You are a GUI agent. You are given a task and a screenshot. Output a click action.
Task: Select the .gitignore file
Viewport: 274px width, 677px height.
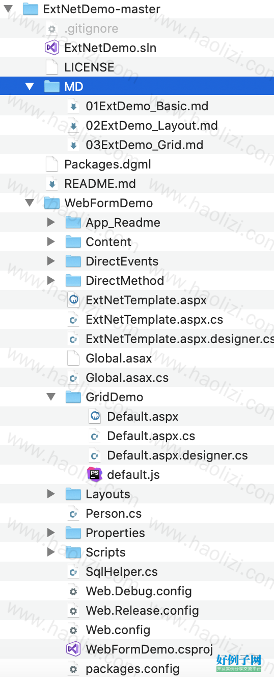tap(91, 29)
